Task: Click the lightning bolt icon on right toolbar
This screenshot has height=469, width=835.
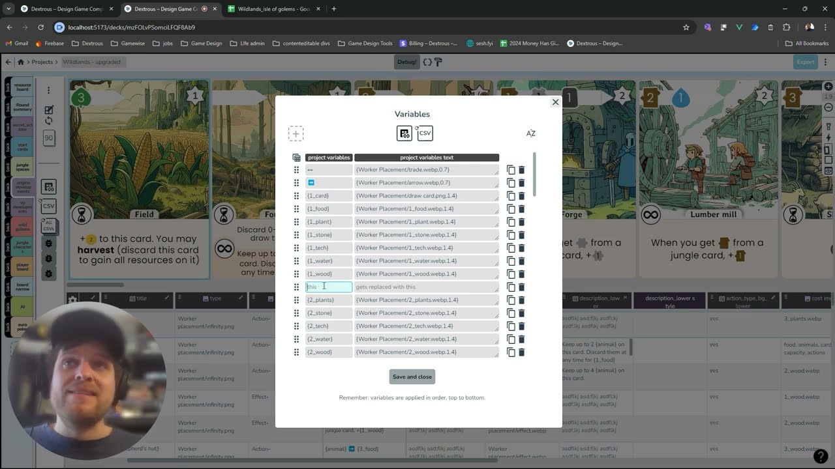Action: (828, 137)
